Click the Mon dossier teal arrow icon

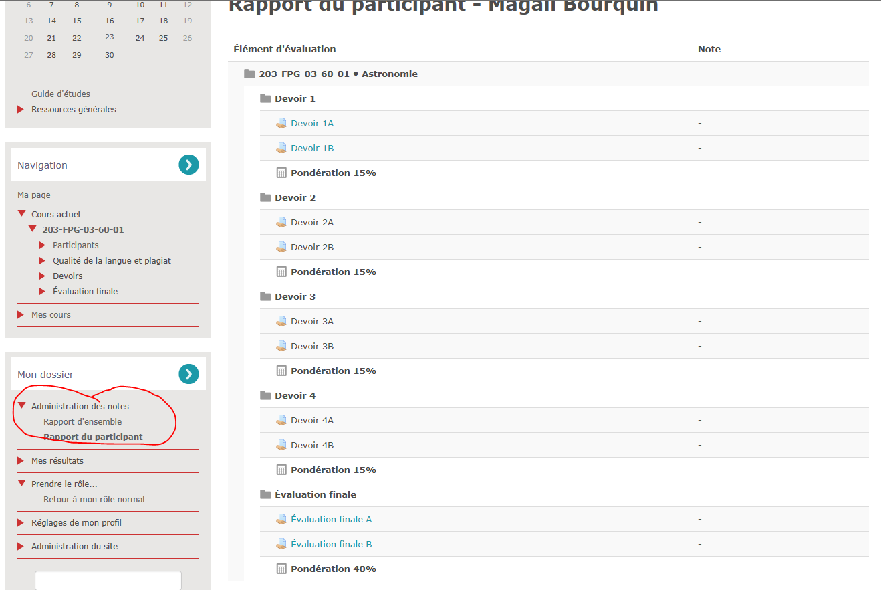click(188, 374)
